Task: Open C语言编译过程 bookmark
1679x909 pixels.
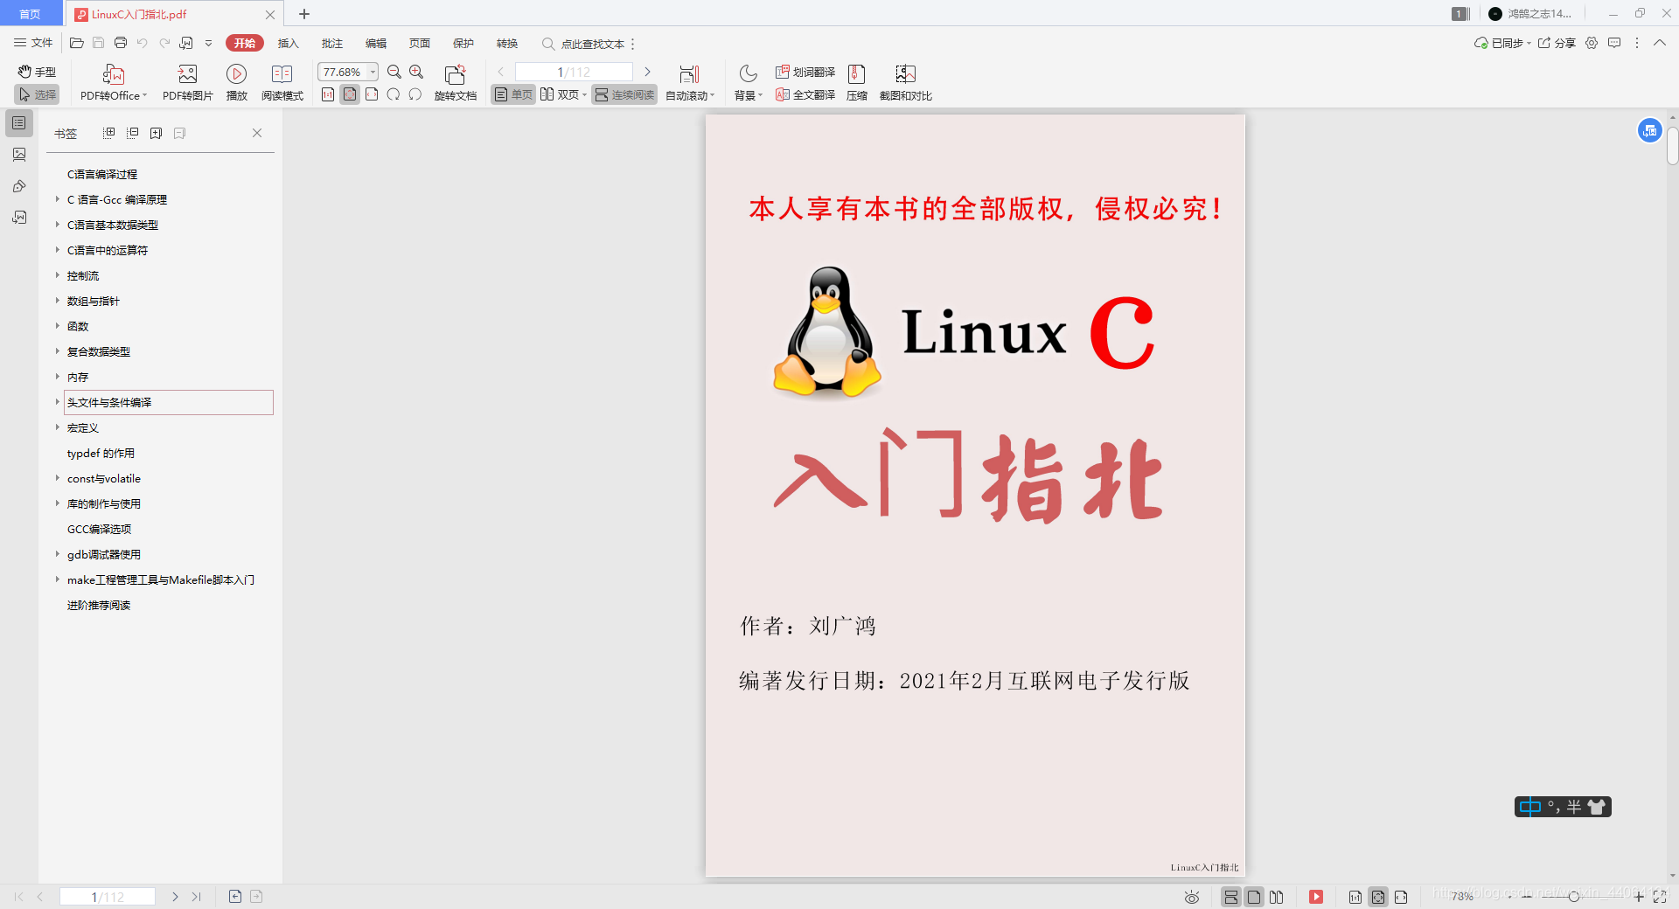Action: [x=102, y=174]
